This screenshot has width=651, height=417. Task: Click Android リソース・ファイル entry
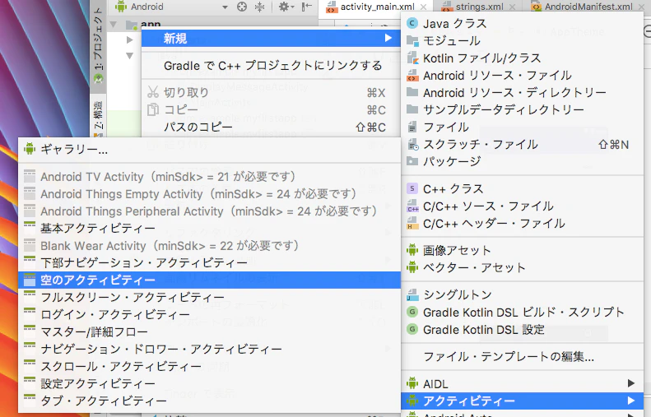[523, 76]
